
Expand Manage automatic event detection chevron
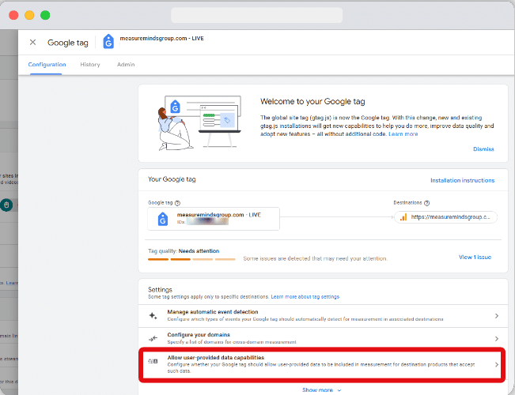click(x=497, y=316)
